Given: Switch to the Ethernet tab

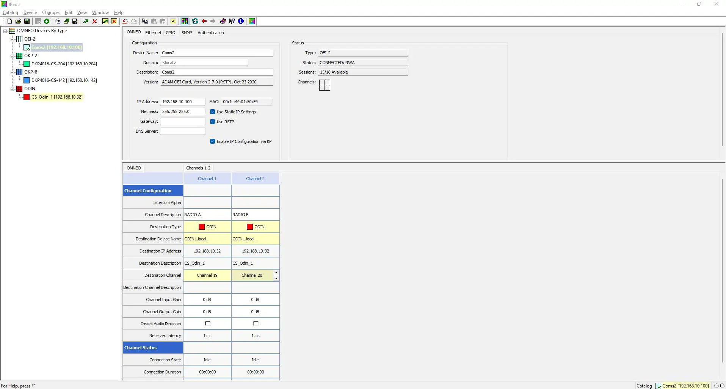Looking at the screenshot, I should click(x=153, y=33).
